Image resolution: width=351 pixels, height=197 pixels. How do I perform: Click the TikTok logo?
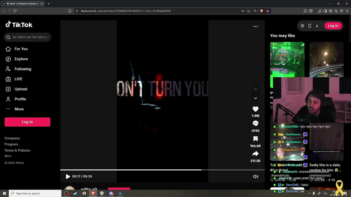[19, 25]
